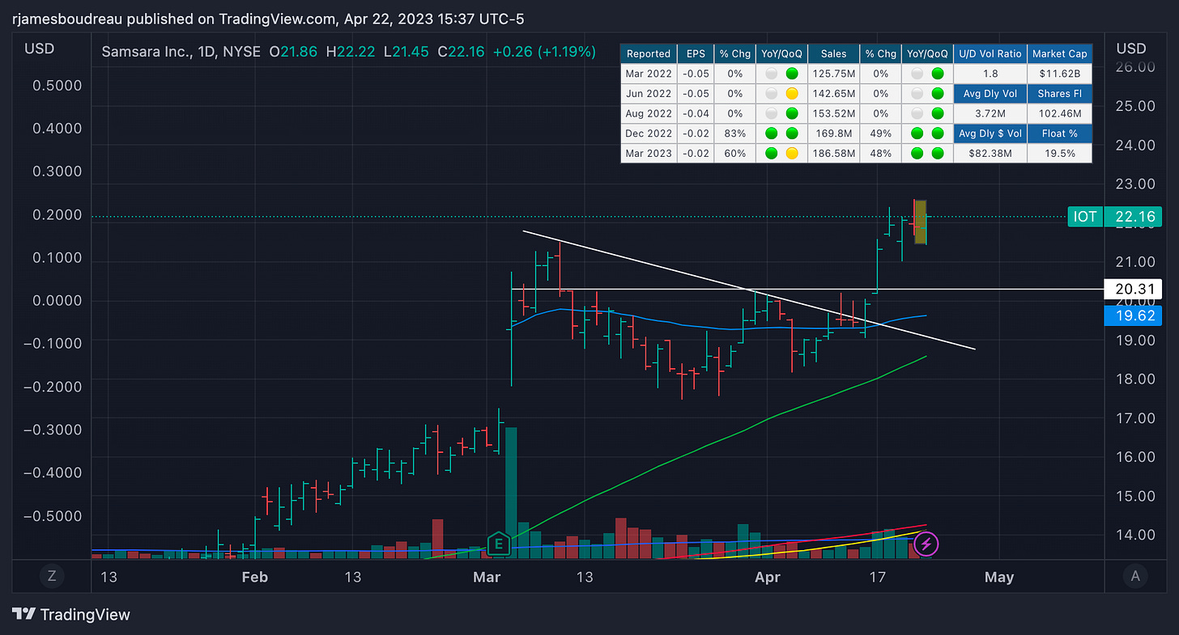Click the 'Mar 2023' reported cell

pos(649,154)
